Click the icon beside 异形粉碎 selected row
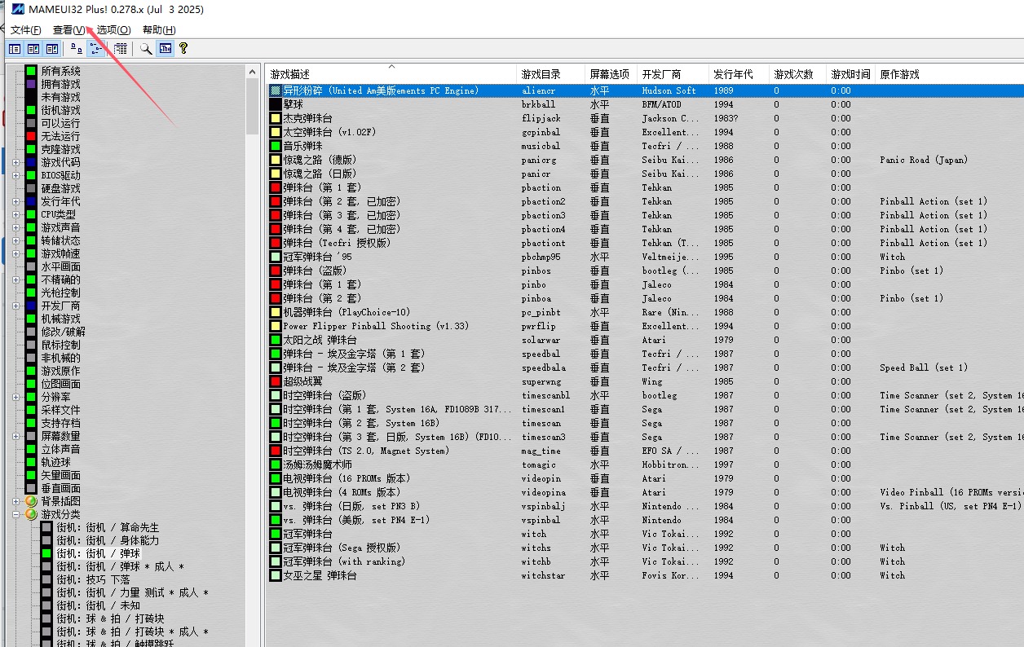 (276, 90)
